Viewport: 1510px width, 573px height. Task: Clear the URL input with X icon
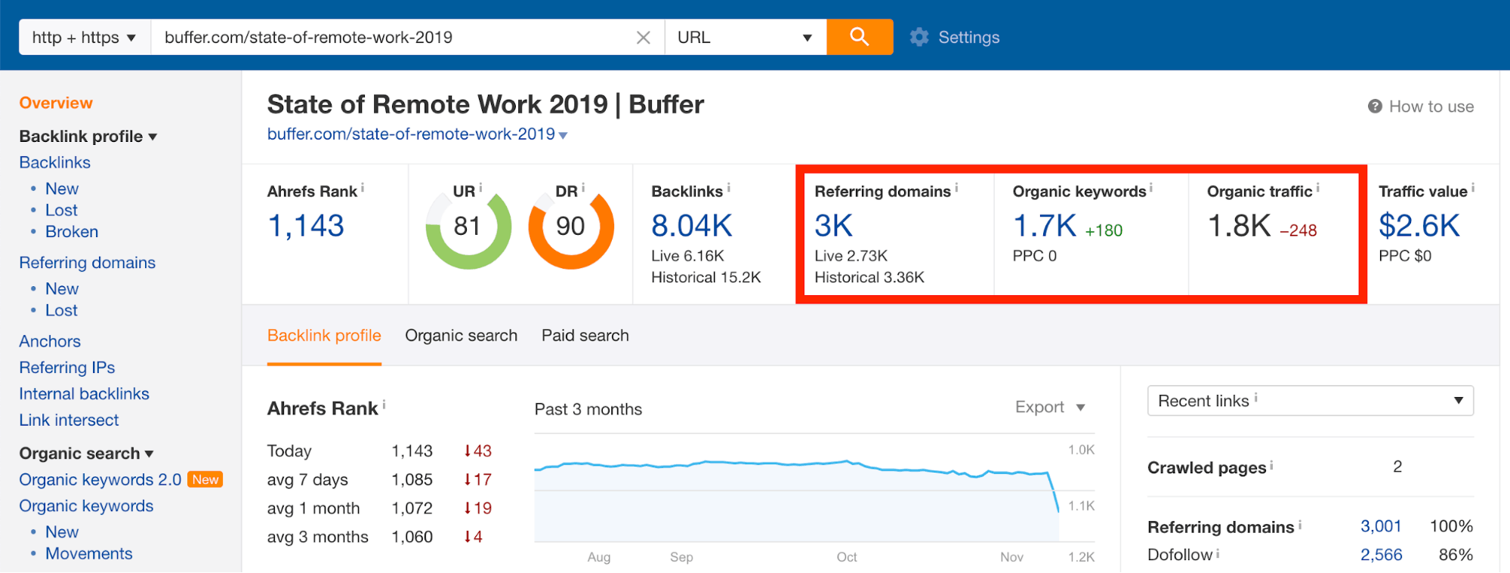pos(643,38)
